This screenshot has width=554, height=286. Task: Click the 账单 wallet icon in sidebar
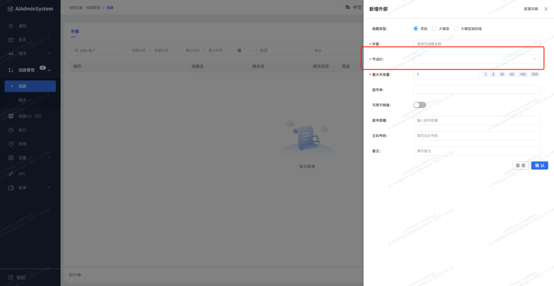point(11,188)
